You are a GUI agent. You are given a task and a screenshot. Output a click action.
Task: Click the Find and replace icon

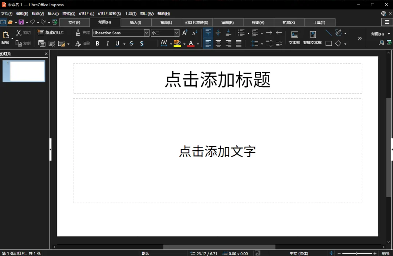381,43
